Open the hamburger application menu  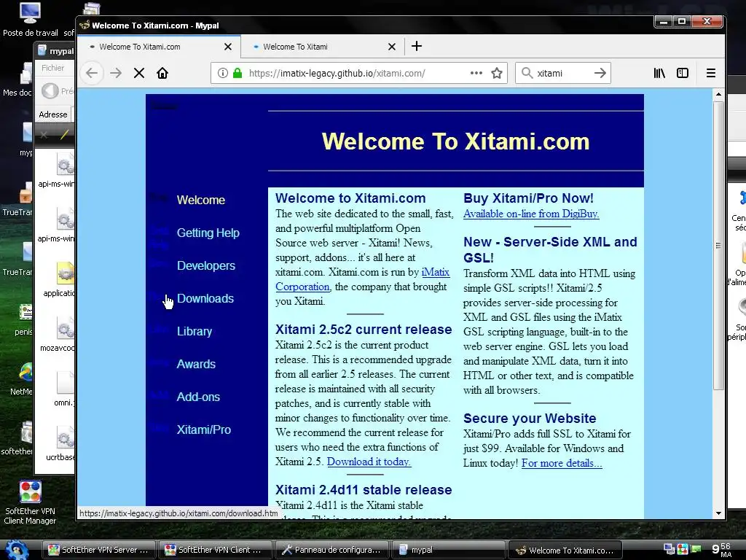click(x=711, y=73)
